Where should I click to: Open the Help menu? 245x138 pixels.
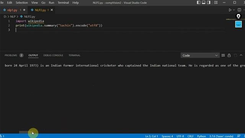(75, 3)
